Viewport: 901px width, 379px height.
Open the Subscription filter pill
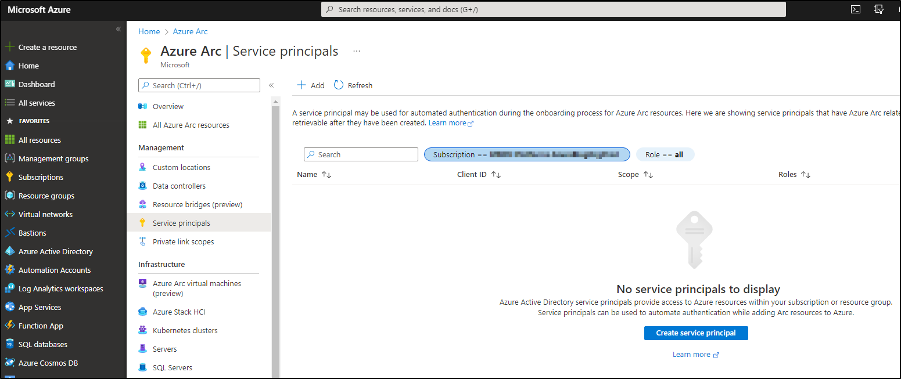(527, 154)
